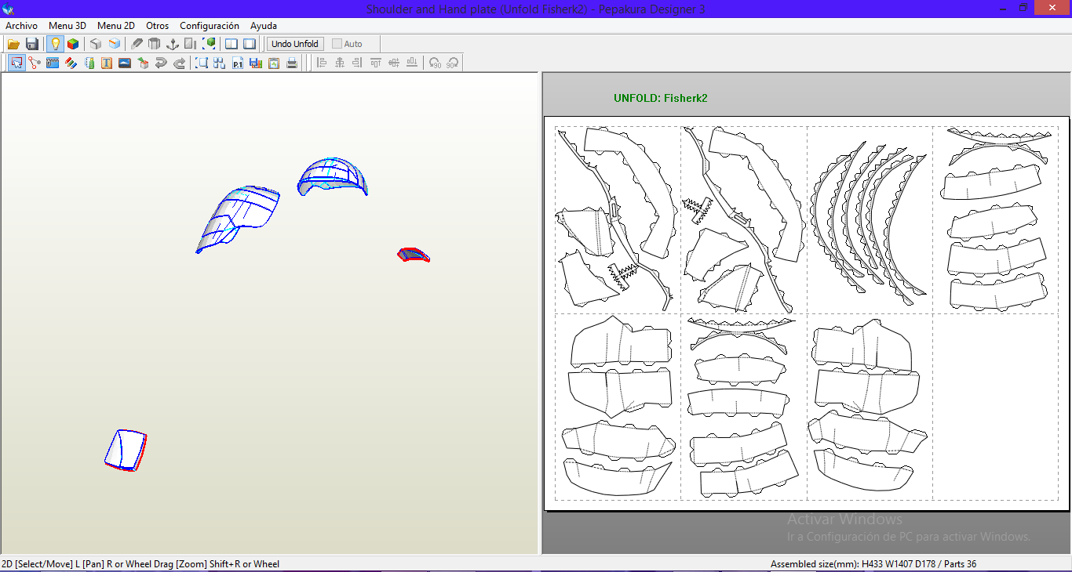The width and height of the screenshot is (1072, 572).
Task: Toggle the colored cube face-color icon
Action: [73, 44]
